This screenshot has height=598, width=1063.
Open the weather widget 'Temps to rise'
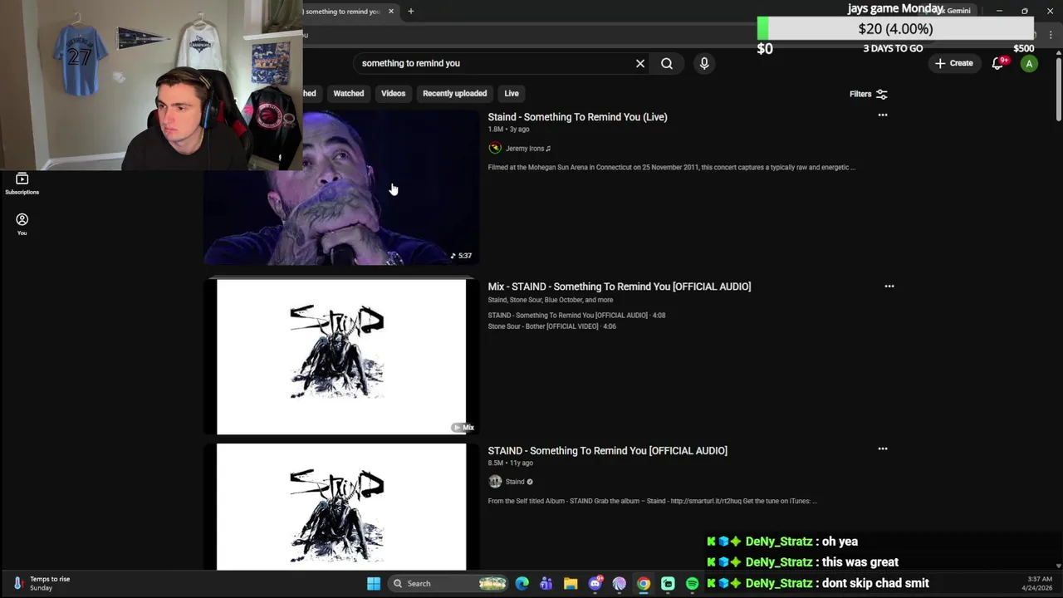pos(42,584)
